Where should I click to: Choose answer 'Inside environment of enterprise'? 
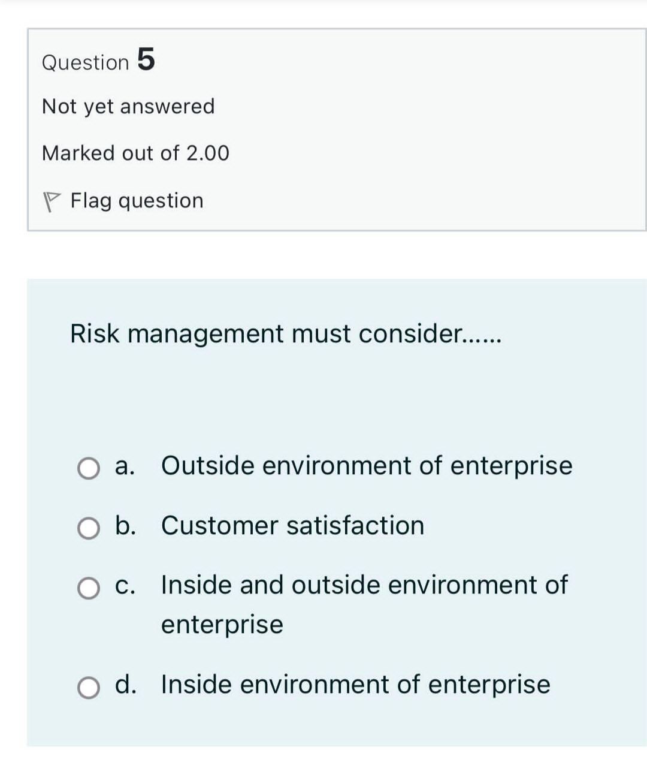(355, 684)
